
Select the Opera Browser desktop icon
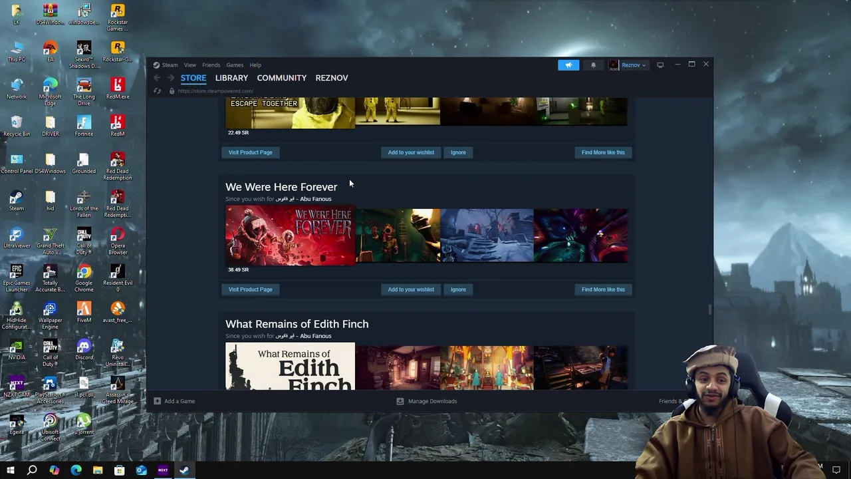click(x=118, y=241)
